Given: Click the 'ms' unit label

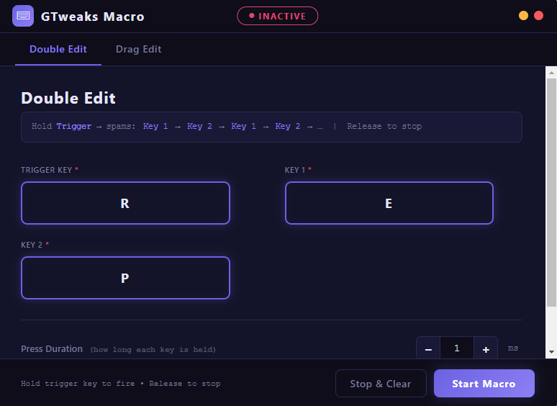Looking at the screenshot, I should point(513,348).
